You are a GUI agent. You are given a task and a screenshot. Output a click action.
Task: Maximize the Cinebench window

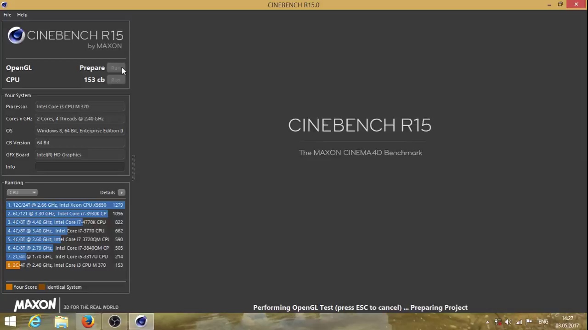point(560,5)
